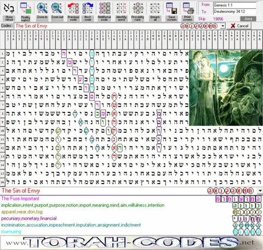Click the Torah-Codes.net website banner
The height and width of the screenshot is (250, 263).
tap(131, 243)
